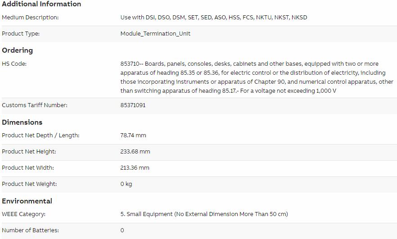Click the HS Code label
The width and height of the screenshot is (397, 239).
point(14,64)
